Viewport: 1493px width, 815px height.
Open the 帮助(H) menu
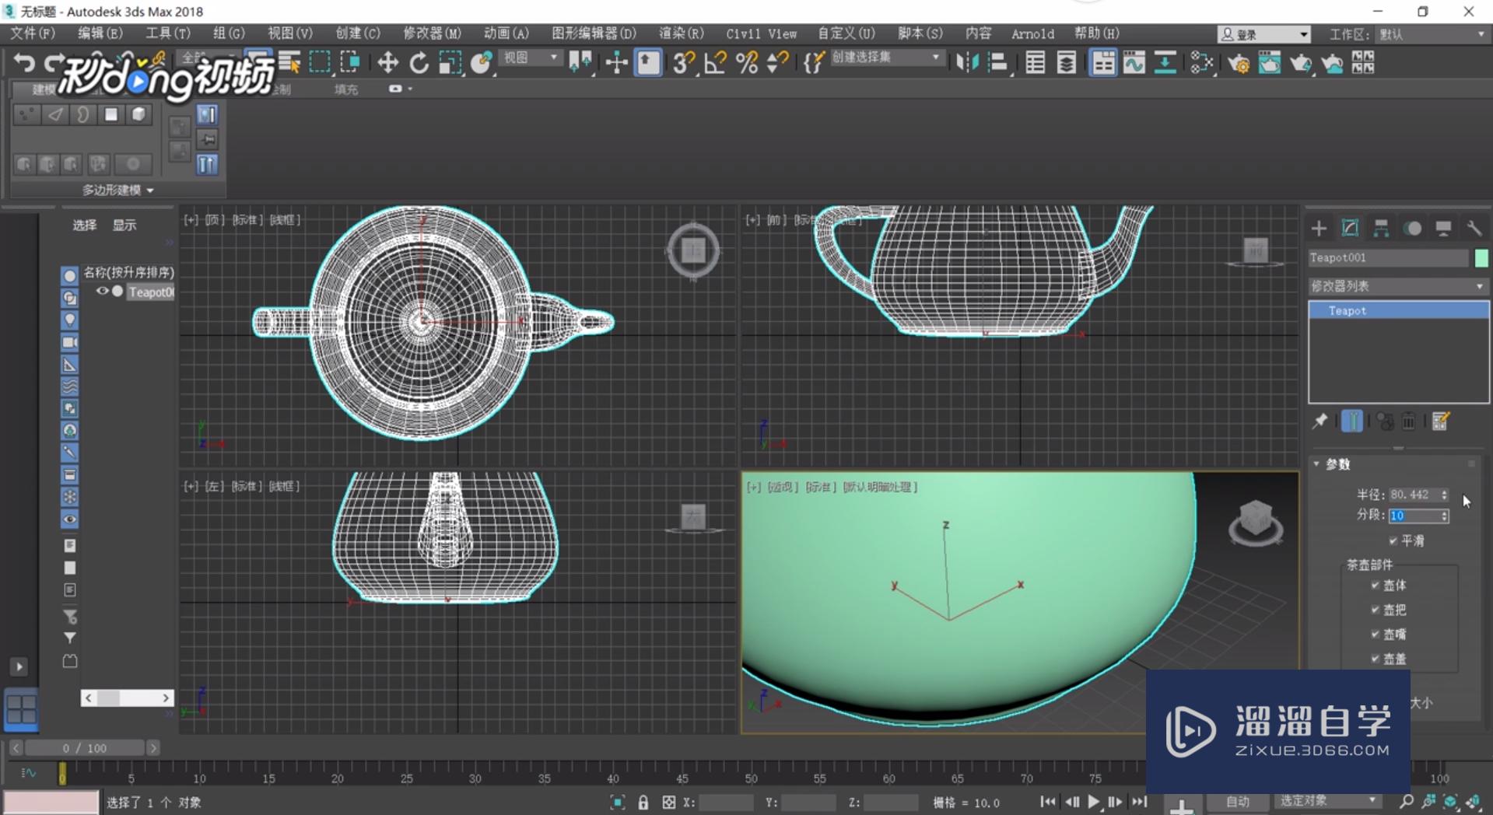pos(1096,33)
